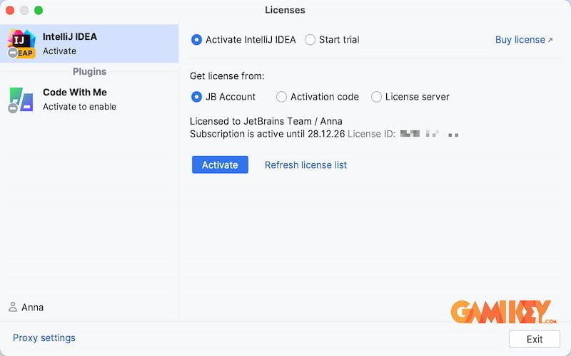This screenshot has width=571, height=356.
Task: Click the blurred License ID value
Action: (429, 134)
